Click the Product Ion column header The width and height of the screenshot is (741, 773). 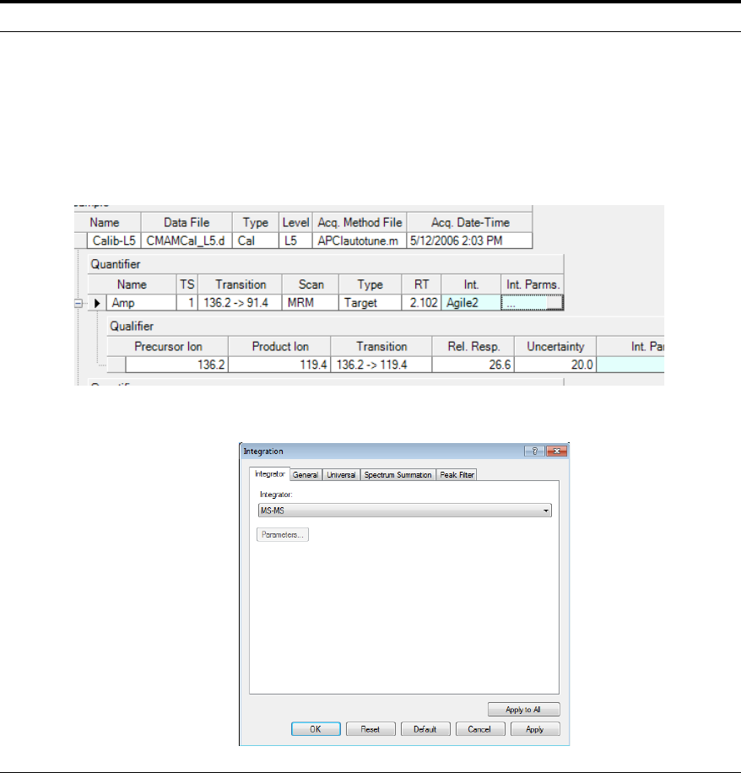coord(279,347)
